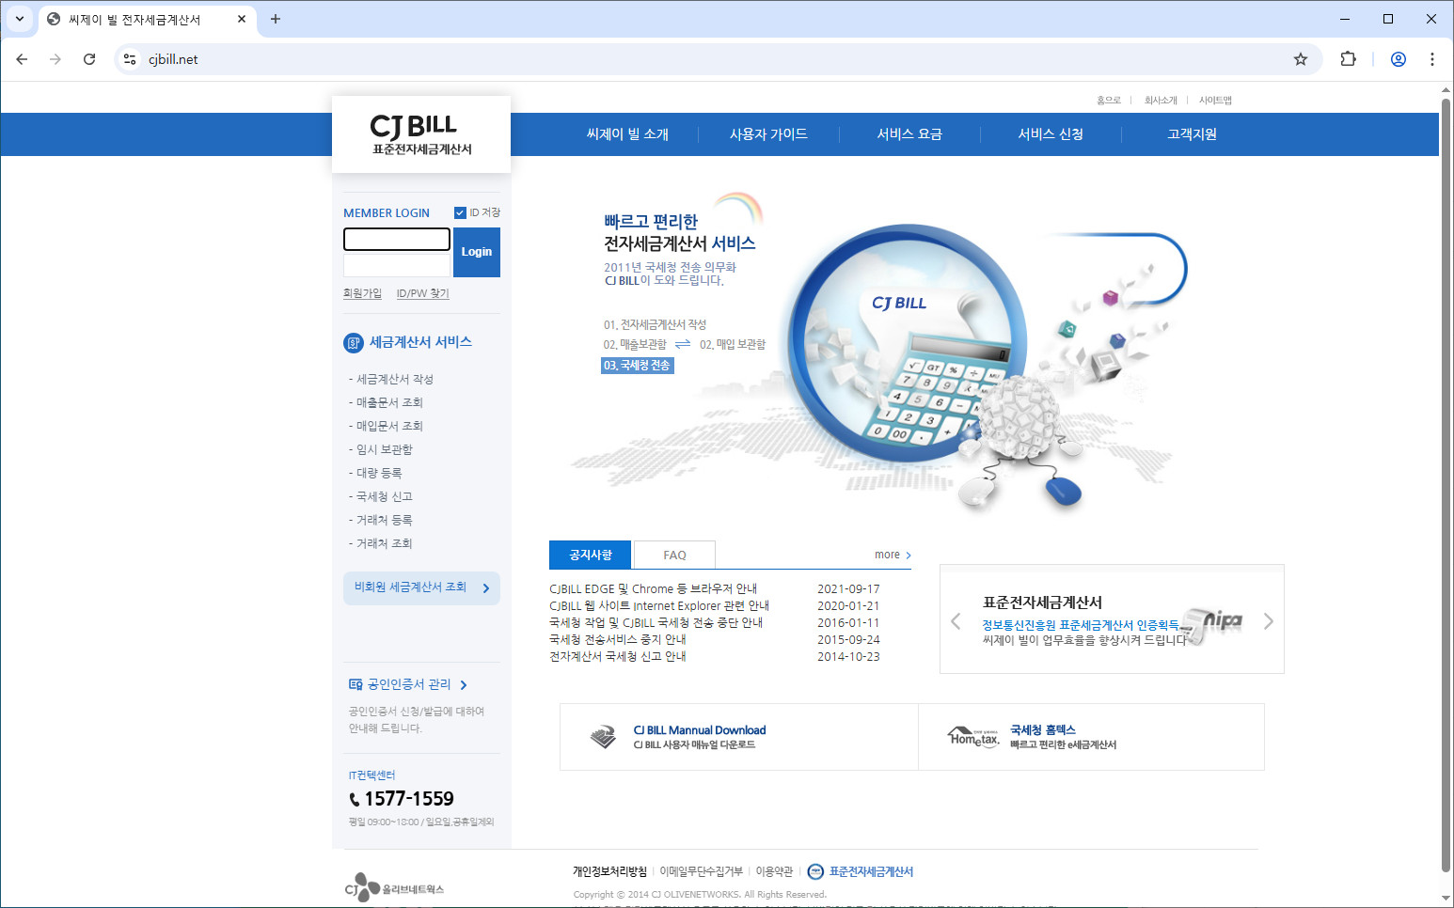Click the phone icon beside 1577-1559
Viewport: 1454px width, 908px height.
355,800
